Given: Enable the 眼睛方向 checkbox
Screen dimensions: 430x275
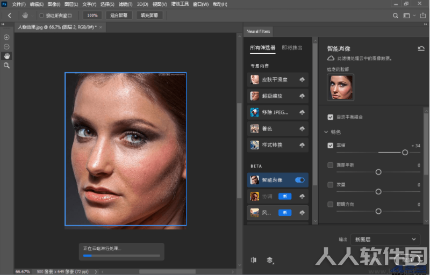Looking at the screenshot, I should [x=331, y=204].
